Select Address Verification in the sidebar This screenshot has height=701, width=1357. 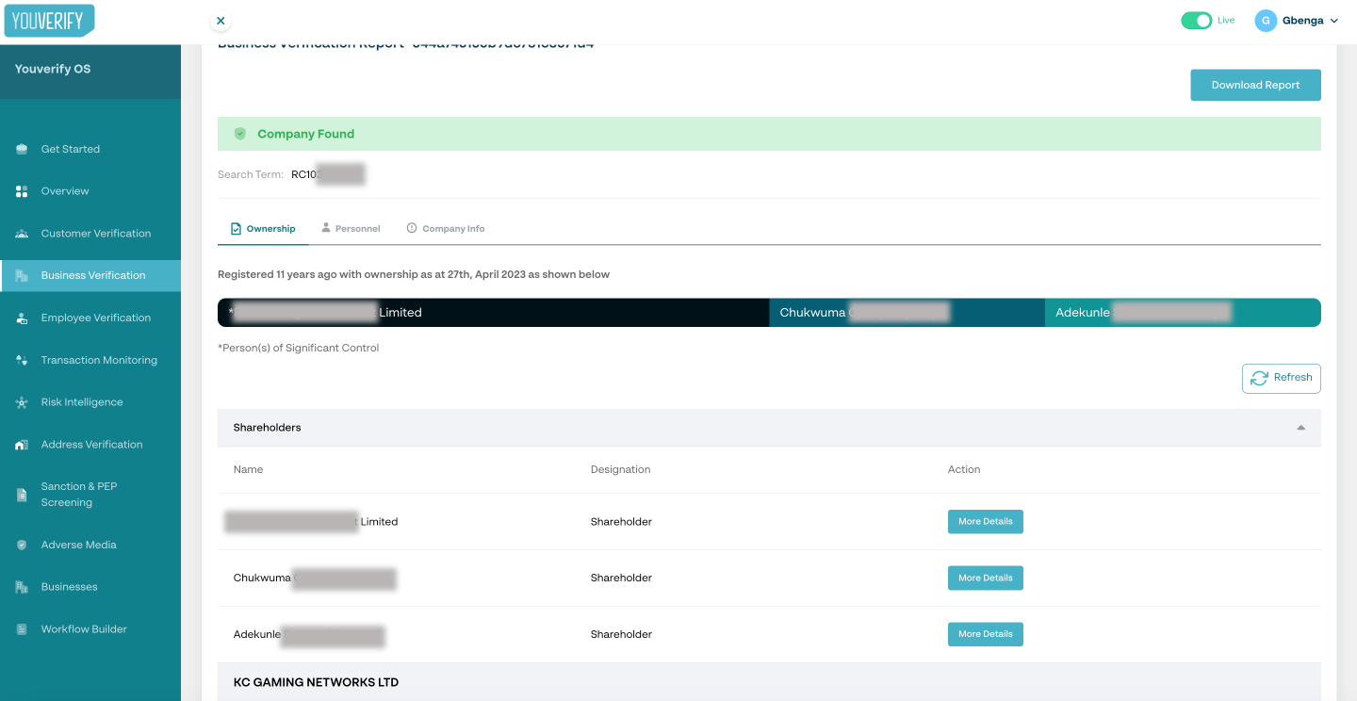pos(91,444)
